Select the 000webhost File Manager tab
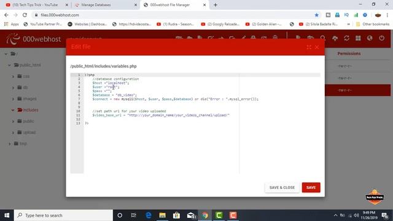Image resolution: width=393 pixels, height=221 pixels. (170, 5)
